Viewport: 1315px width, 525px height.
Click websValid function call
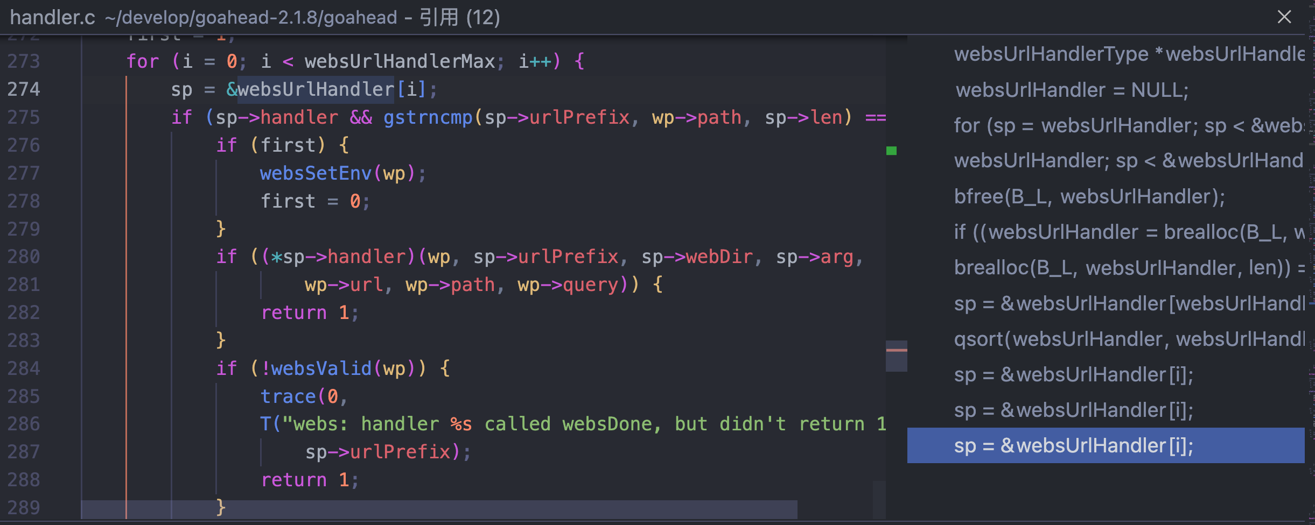[321, 368]
